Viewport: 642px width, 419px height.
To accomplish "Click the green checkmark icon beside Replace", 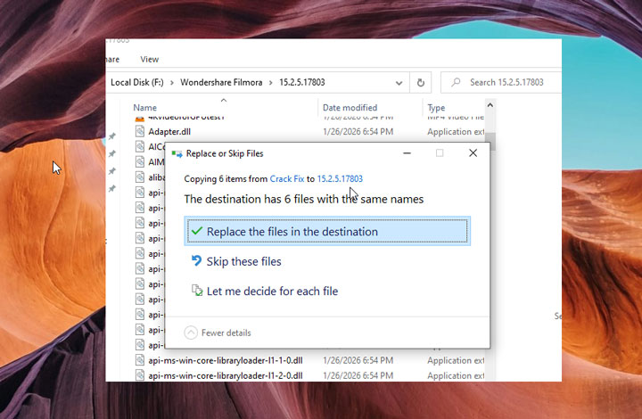I will tap(196, 231).
